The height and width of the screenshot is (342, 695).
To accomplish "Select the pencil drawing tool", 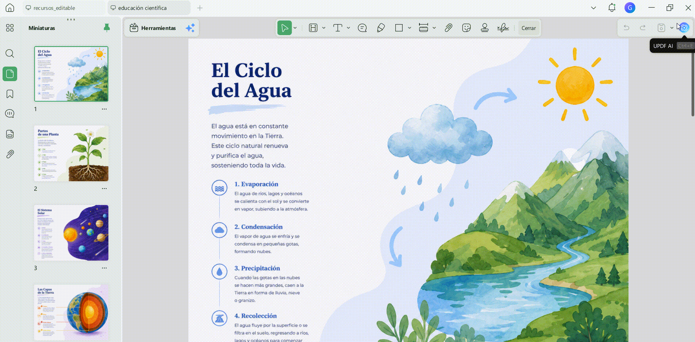I will [381, 28].
